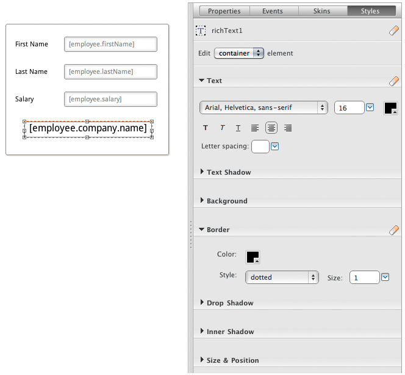
Task: Open the Skins tab
Action: coord(322,11)
